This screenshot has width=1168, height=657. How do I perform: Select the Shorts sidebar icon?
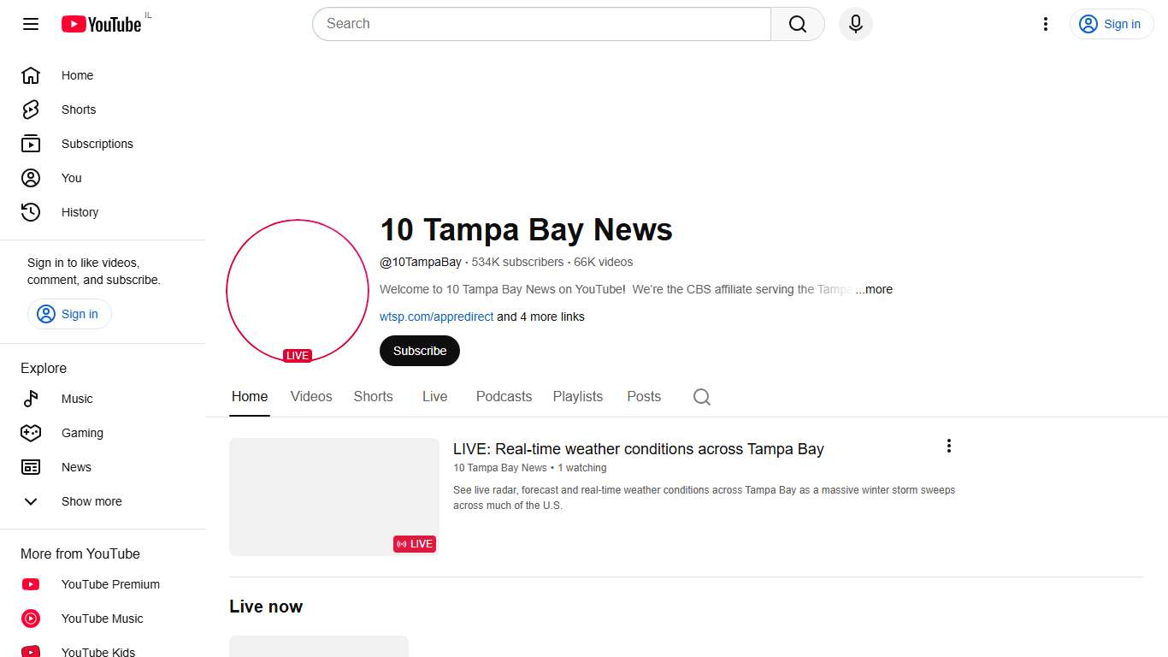point(31,109)
